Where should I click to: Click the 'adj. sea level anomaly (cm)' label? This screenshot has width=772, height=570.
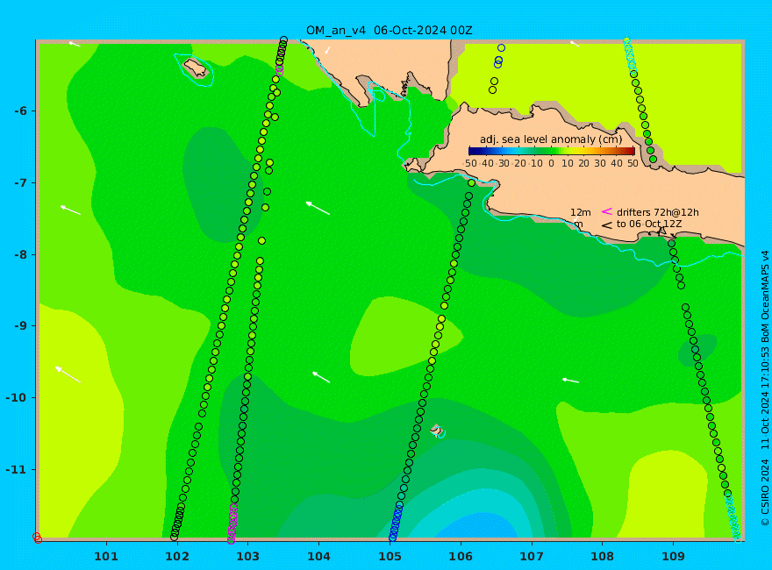click(551, 139)
